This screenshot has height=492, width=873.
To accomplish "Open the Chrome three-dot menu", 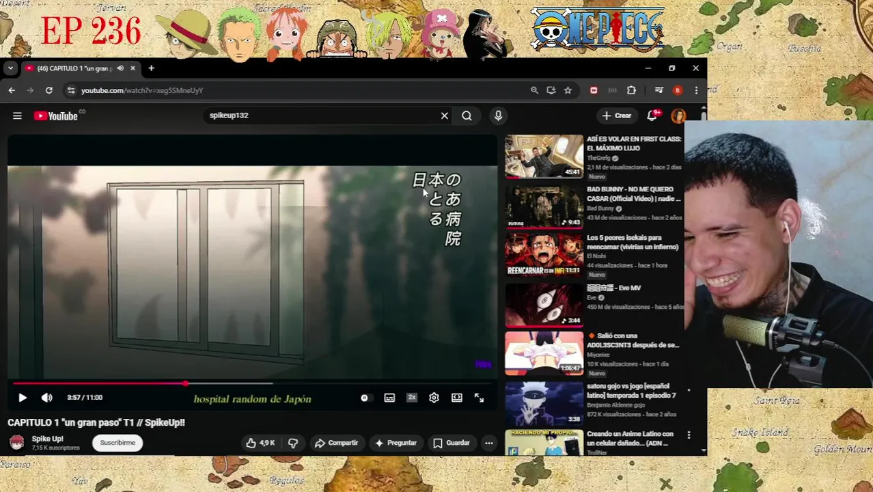I will click(696, 90).
